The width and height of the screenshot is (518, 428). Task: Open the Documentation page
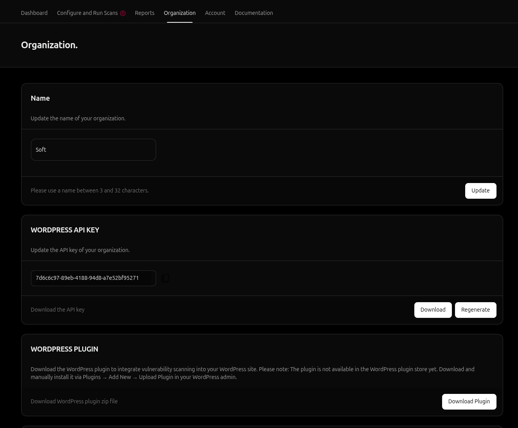tap(254, 13)
